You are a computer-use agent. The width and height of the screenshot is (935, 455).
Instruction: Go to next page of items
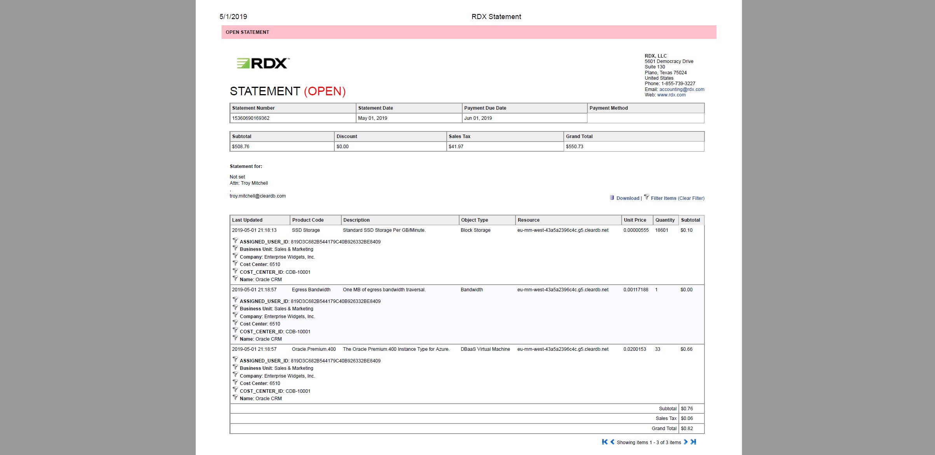[685, 442]
